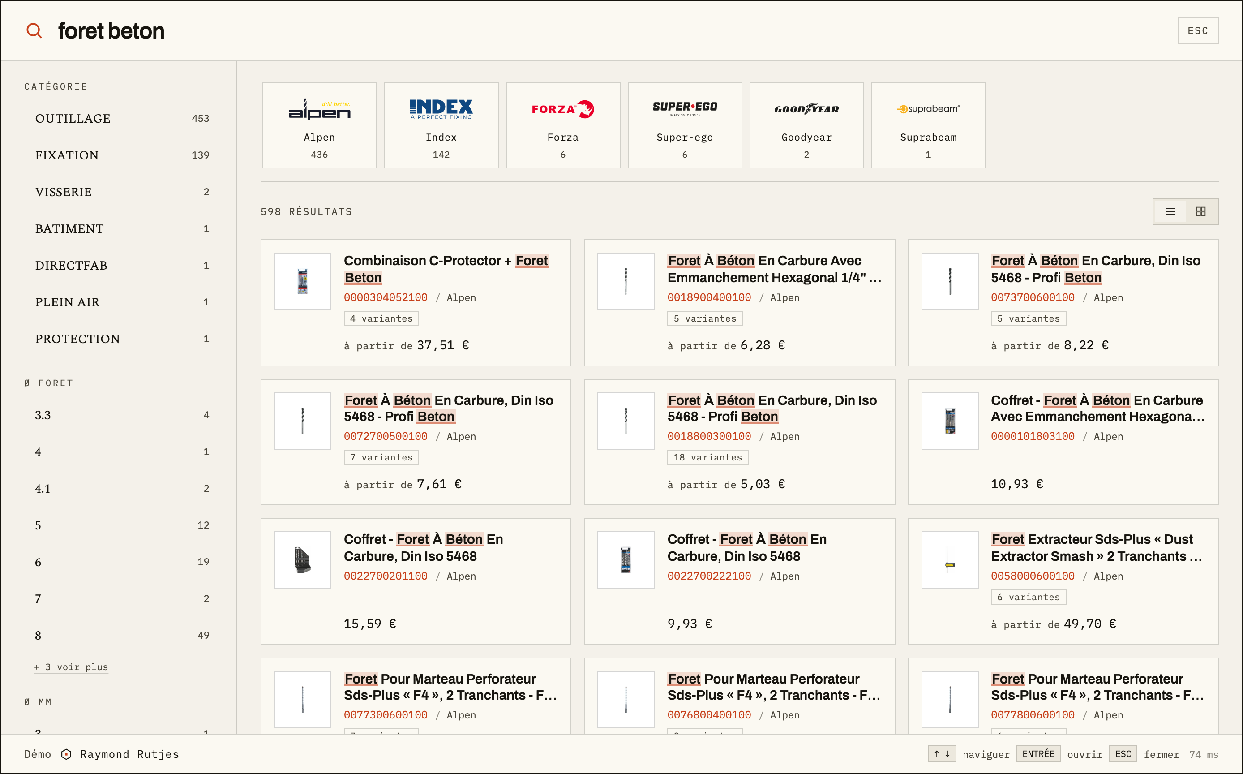Open thumbnail of coffret 0000101803100
Image resolution: width=1243 pixels, height=774 pixels.
[950, 421]
